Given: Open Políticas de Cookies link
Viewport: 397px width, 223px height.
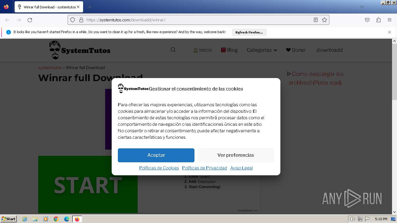Looking at the screenshot, I should [159, 168].
